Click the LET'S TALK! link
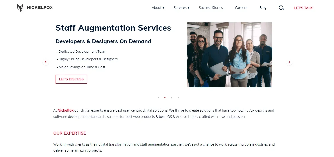The height and width of the screenshot is (157, 334). tap(304, 8)
